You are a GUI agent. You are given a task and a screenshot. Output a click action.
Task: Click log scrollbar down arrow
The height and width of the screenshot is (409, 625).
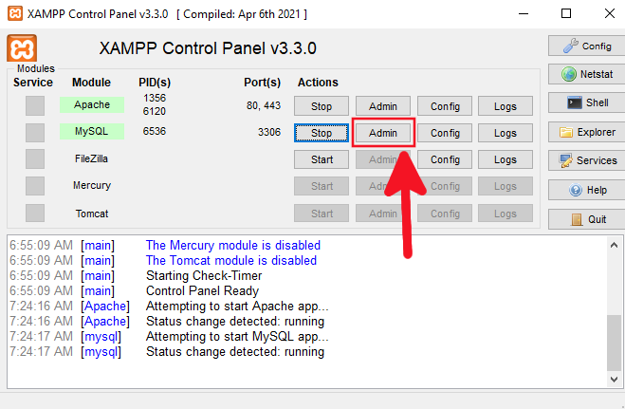click(614, 379)
